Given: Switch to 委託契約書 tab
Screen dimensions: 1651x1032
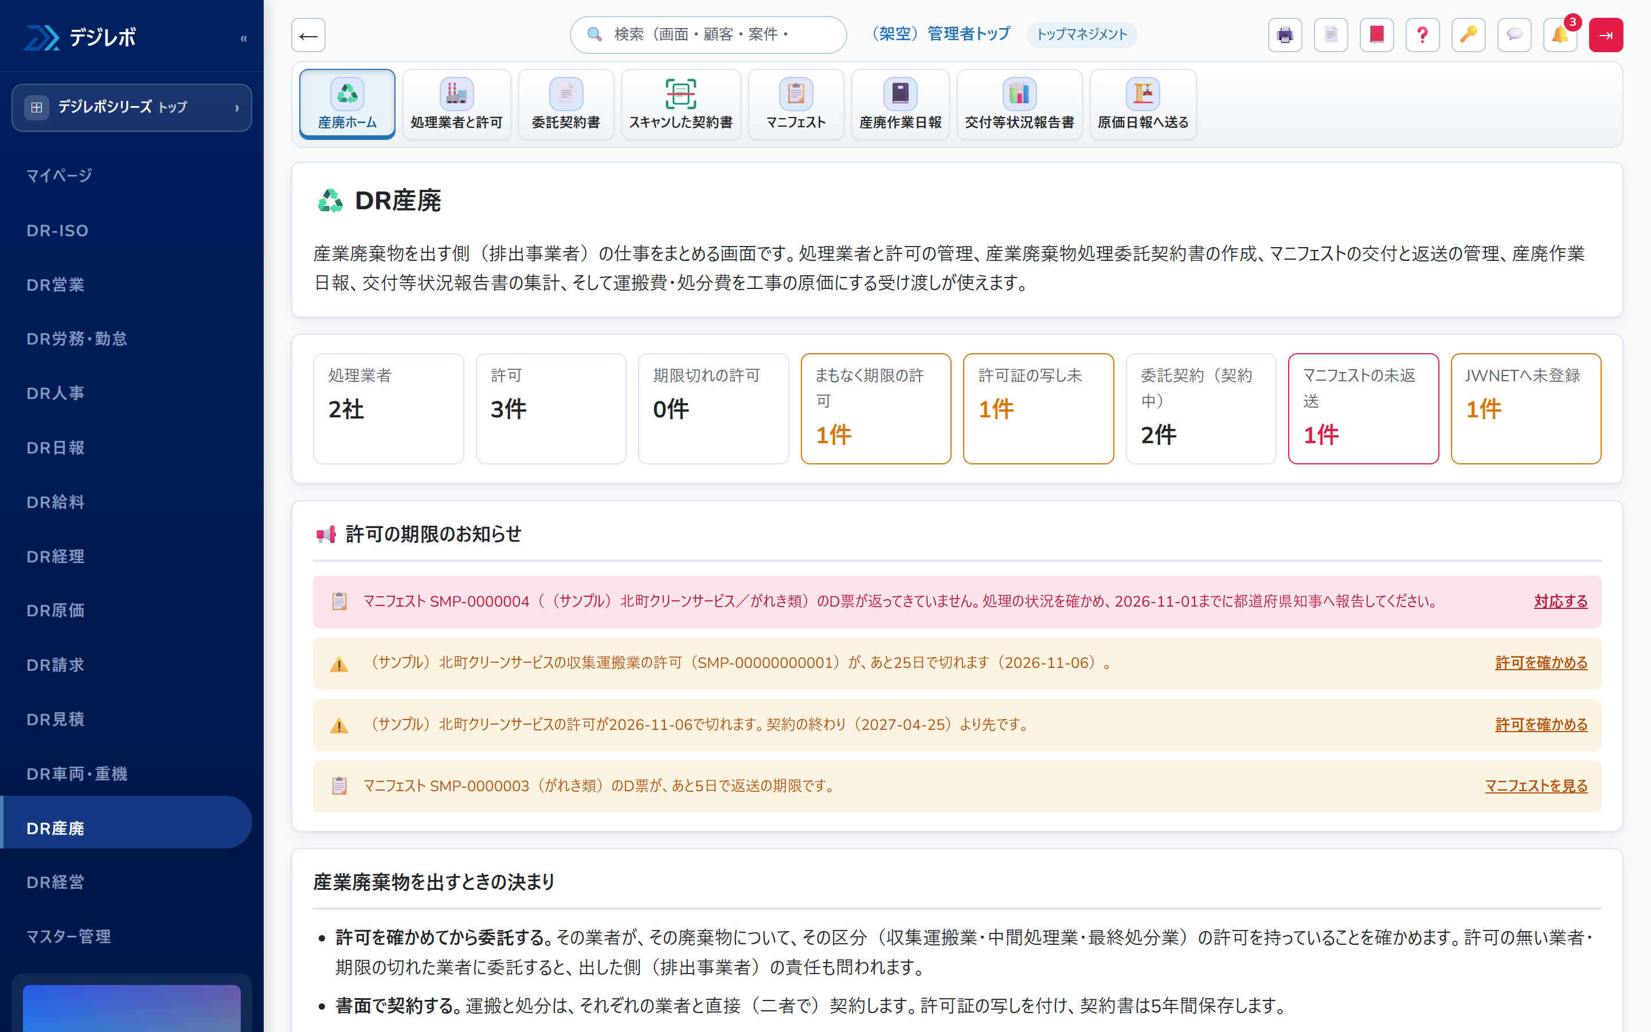Looking at the screenshot, I should [566, 104].
